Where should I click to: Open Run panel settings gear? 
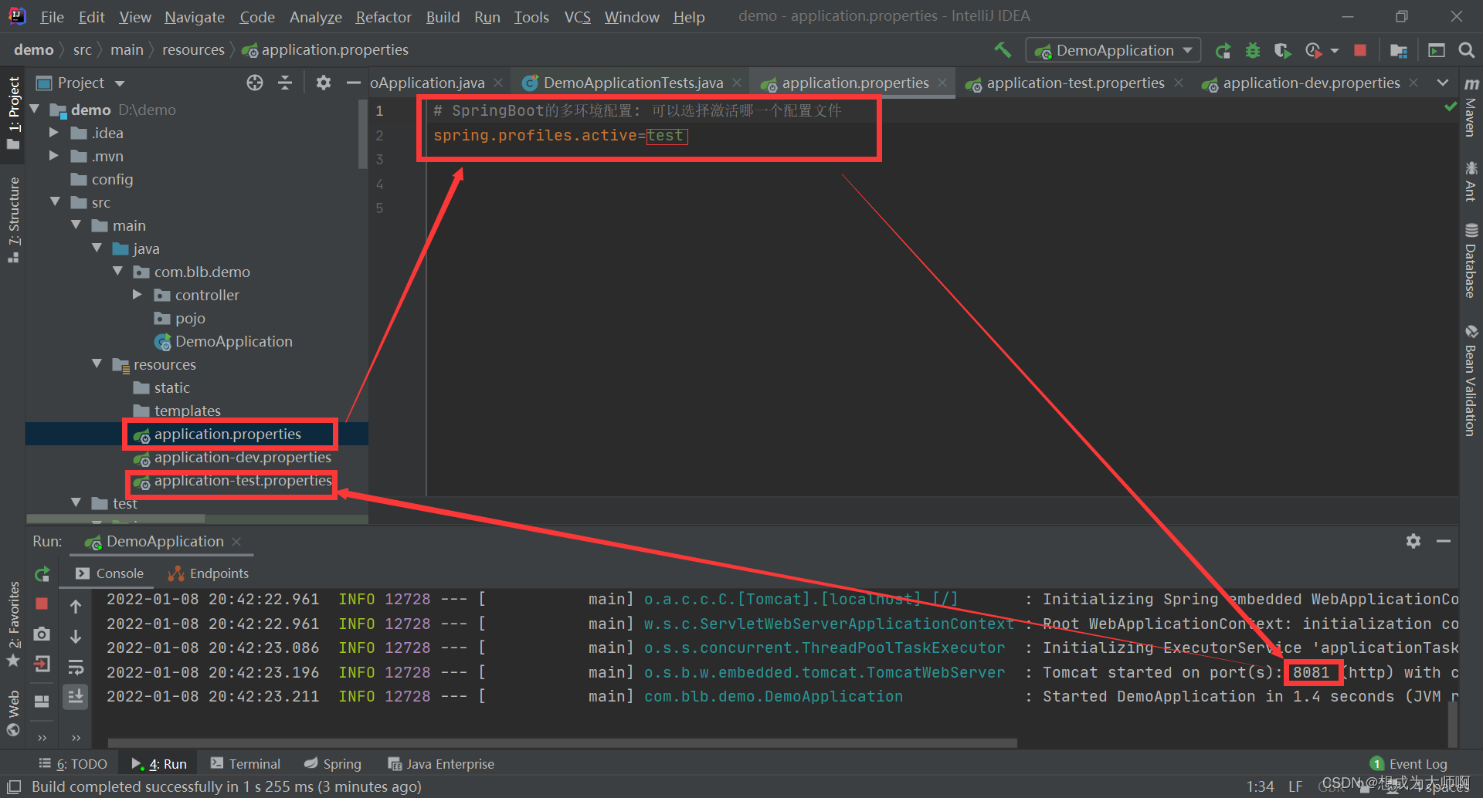point(1413,541)
